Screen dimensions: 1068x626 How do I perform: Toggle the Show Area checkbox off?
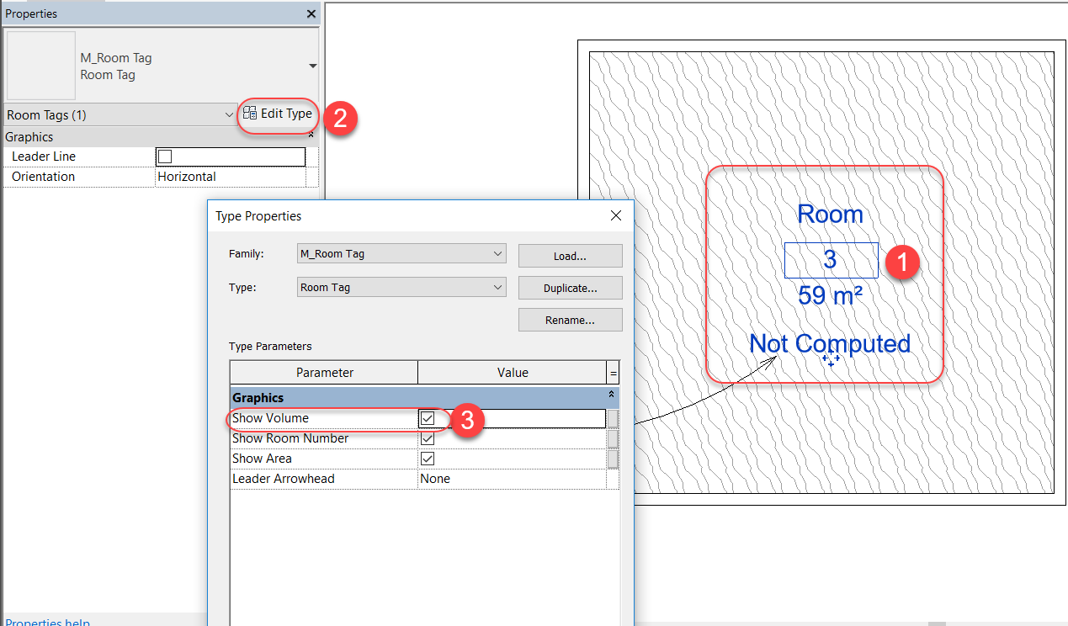tap(428, 459)
